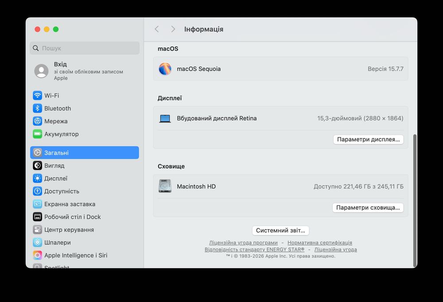Viewport: 443px width, 302px height.
Task: Click the Вигляд appearance icon
Action: pos(37,165)
